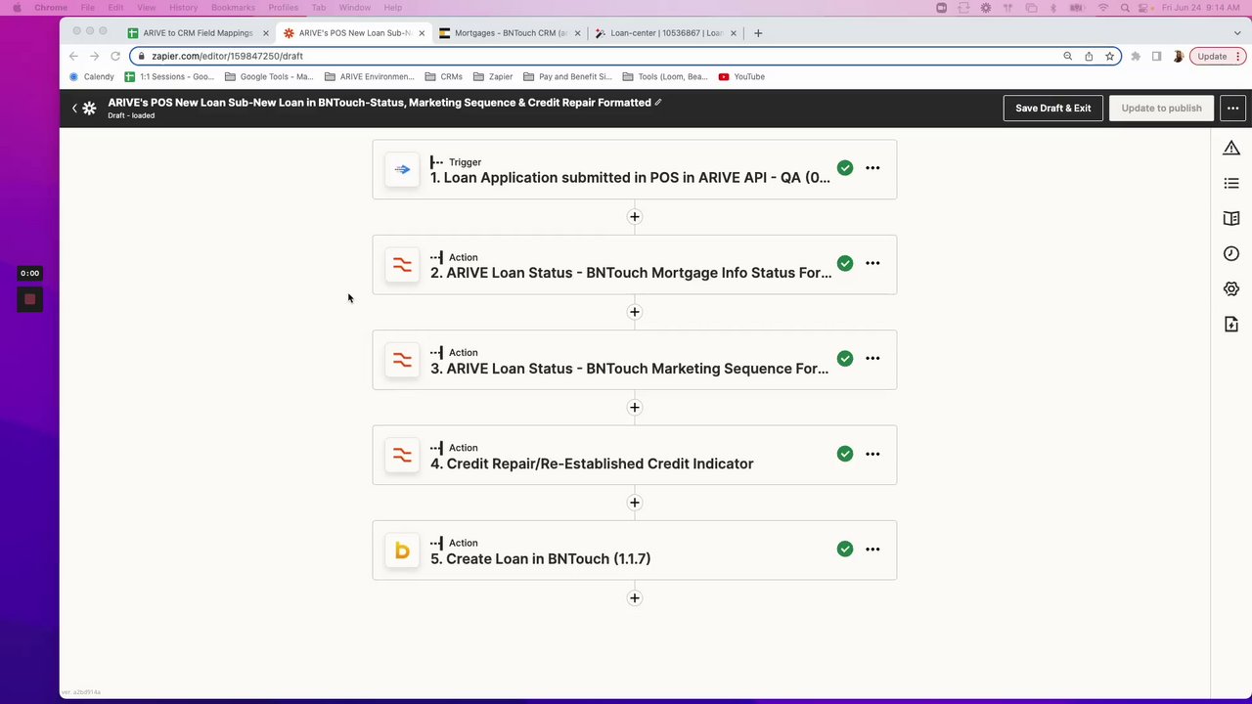Viewport: 1252px width, 704px height.
Task: Select ARIVE's POS New Loan Zapier tab
Action: [354, 33]
